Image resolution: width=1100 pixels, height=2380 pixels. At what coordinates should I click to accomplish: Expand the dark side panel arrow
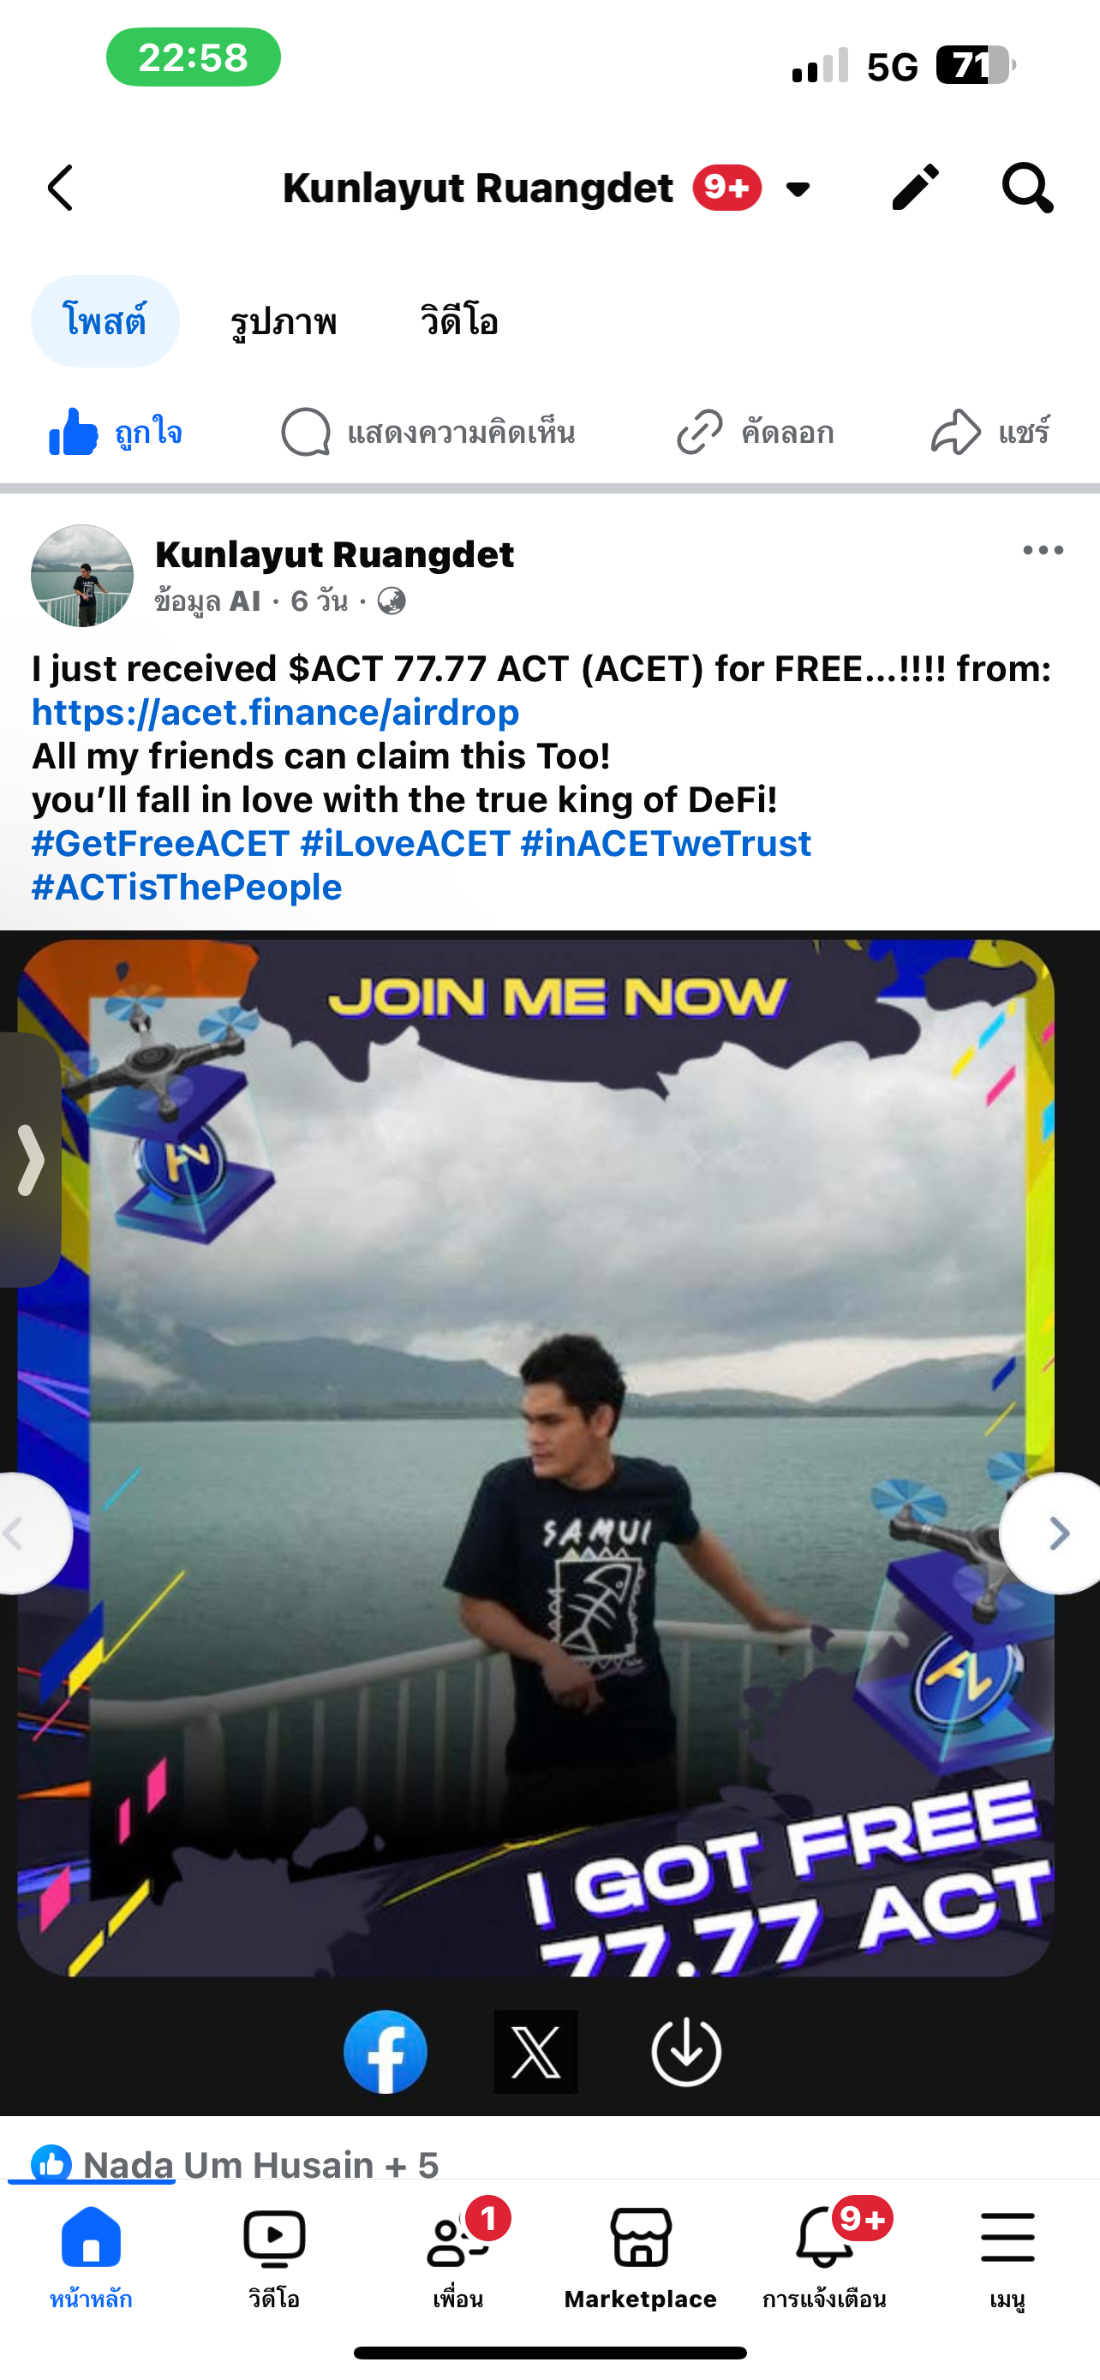(31, 1159)
